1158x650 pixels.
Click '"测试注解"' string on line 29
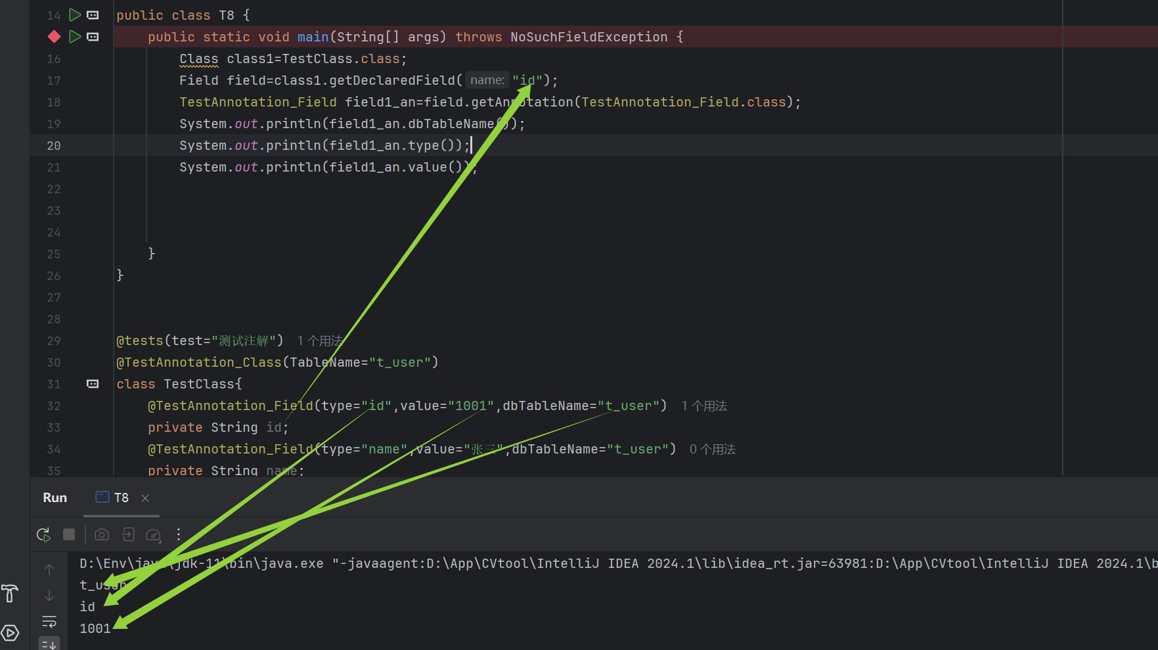point(244,340)
